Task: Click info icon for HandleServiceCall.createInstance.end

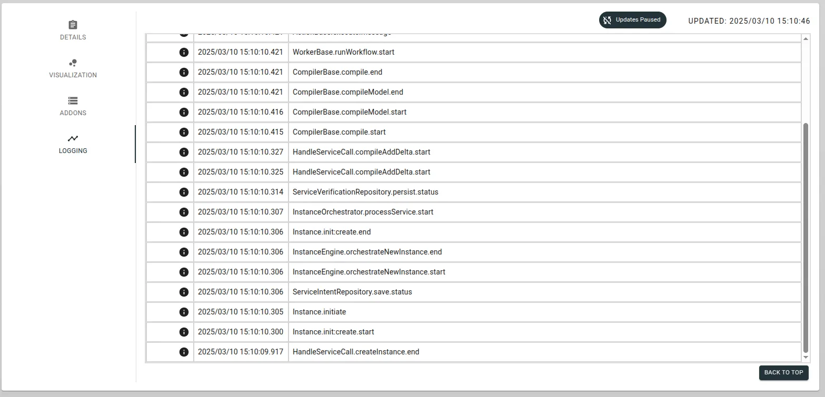Action: point(184,352)
